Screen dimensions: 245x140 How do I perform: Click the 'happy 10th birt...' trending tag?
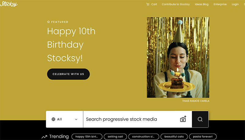pos(87,137)
